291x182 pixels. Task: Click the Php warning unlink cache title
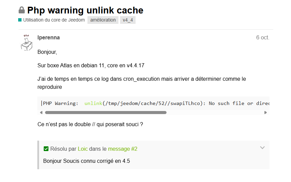(85, 10)
